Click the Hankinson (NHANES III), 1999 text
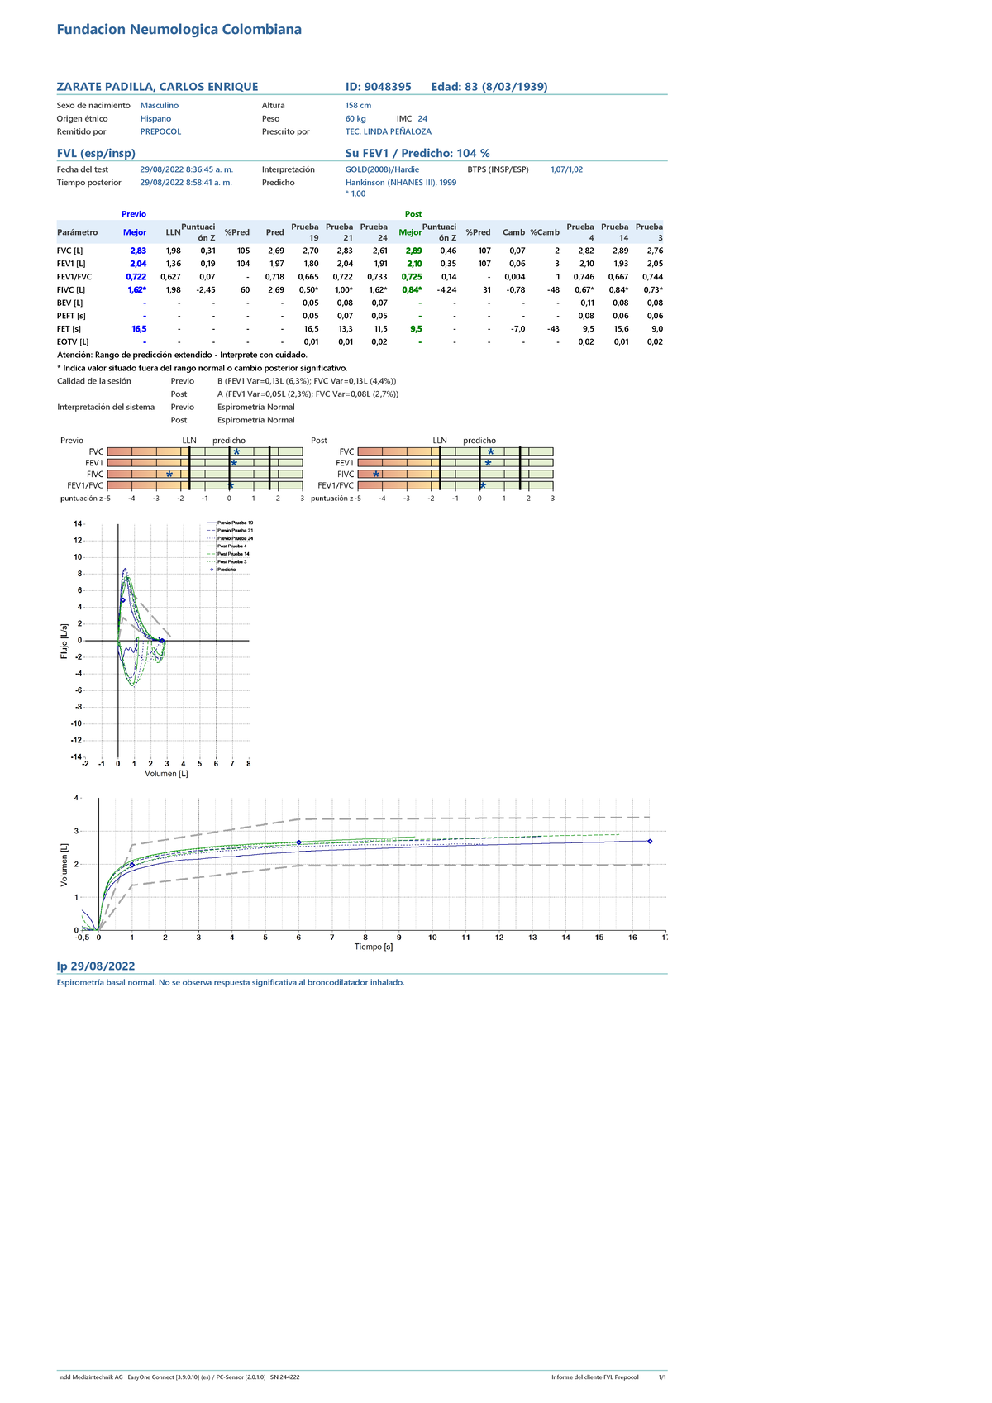This screenshot has width=992, height=1403. (400, 183)
